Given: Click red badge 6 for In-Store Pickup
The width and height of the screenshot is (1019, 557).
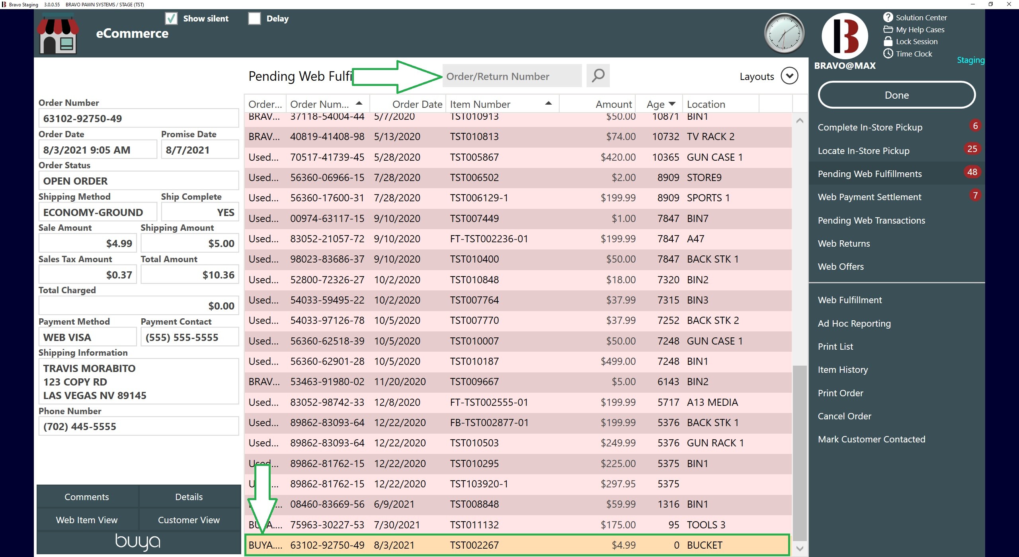Looking at the screenshot, I should [975, 126].
